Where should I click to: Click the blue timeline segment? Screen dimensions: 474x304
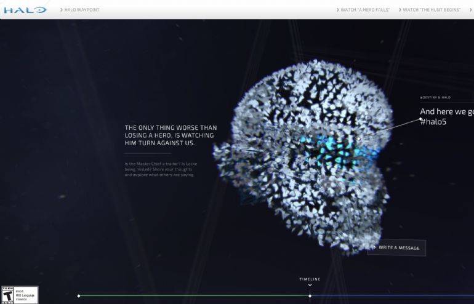[x=393, y=295]
